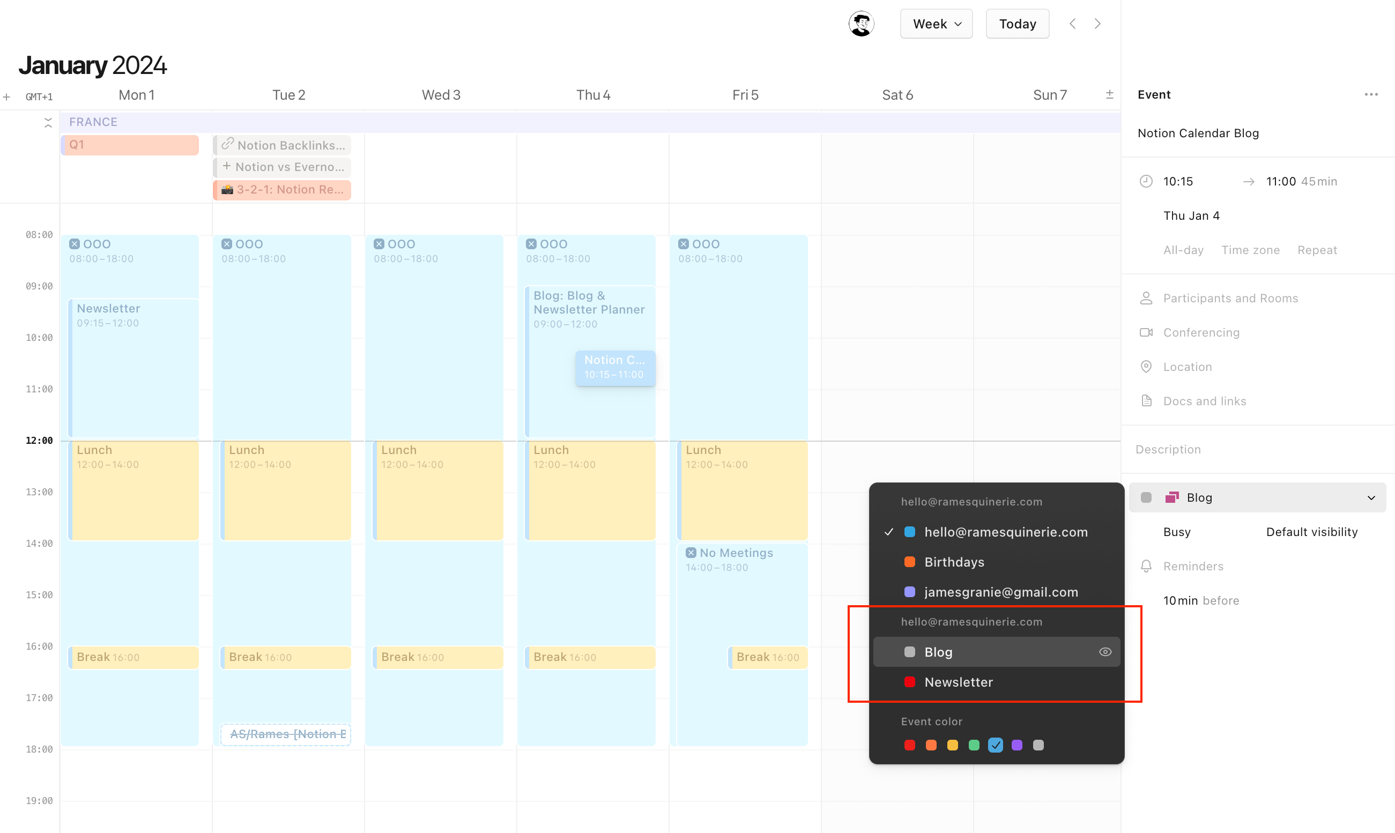Click the link icon on Notion Backlinks event
This screenshot has height=833, width=1395.
click(x=227, y=144)
